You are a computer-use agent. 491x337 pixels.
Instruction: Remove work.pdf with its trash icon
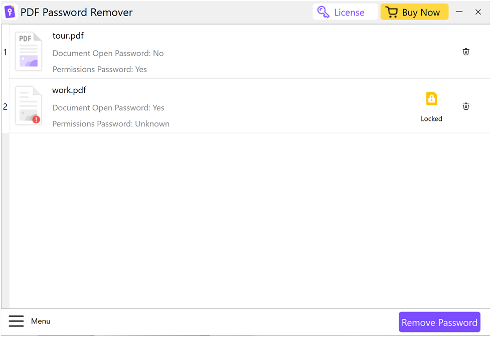[466, 106]
